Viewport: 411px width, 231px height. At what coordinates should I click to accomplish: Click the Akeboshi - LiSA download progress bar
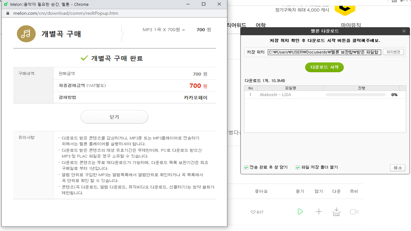[355, 95]
